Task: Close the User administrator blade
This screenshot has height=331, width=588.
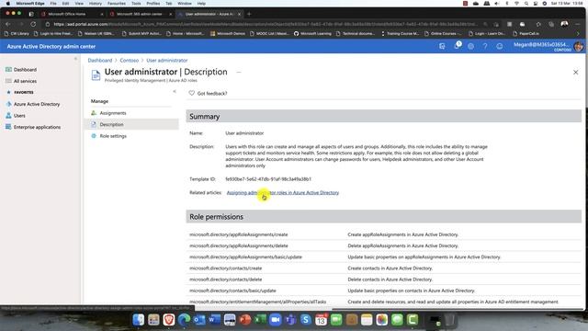Action: pyautogui.click(x=576, y=72)
